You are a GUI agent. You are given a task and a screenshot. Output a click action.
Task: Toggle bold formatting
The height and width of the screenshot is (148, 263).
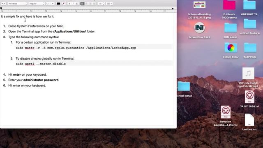click(69, 4)
